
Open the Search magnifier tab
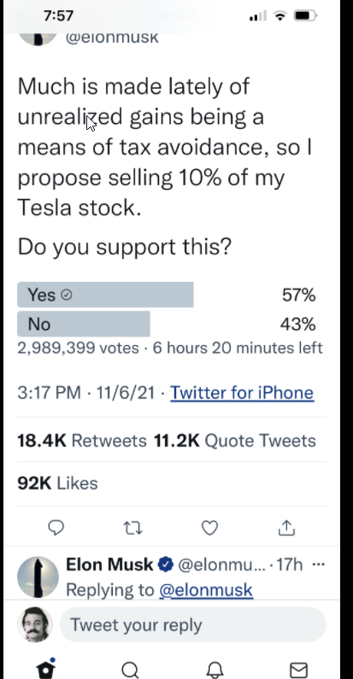click(x=130, y=670)
